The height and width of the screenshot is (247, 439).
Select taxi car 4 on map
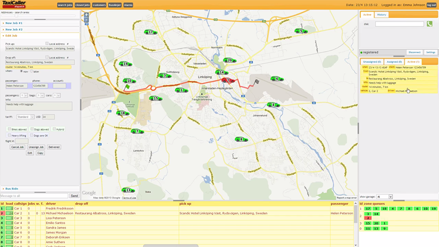(273, 105)
